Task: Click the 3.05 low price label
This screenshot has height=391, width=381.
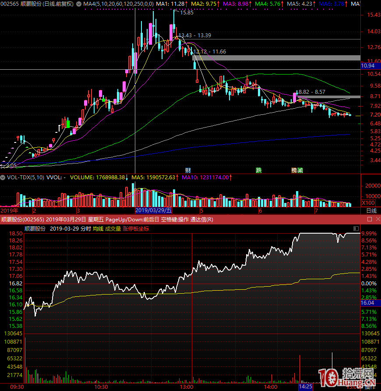Action: 11,165
